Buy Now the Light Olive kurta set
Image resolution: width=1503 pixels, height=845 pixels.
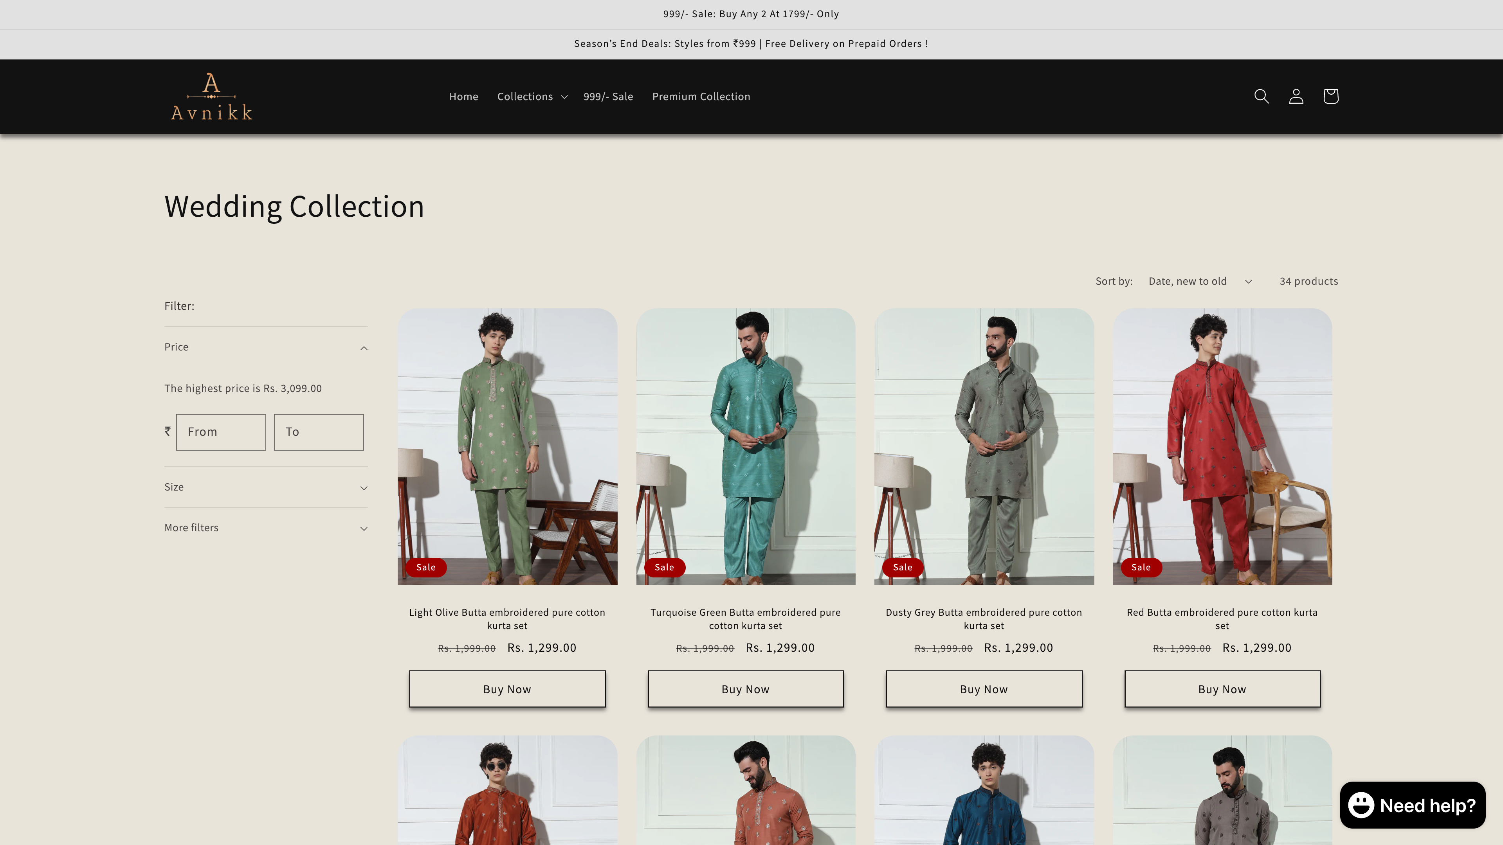pos(507,689)
